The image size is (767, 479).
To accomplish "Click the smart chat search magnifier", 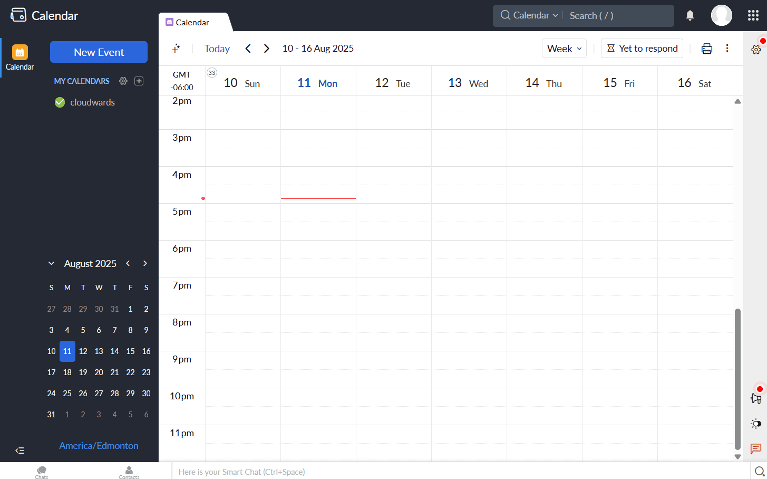I will coord(759,472).
